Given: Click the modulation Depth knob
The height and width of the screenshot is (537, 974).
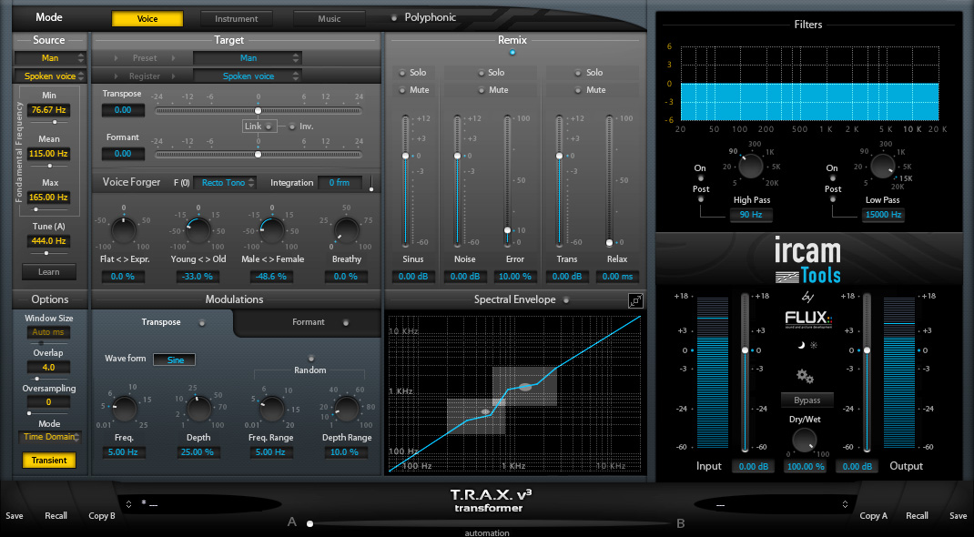Looking at the screenshot, I should point(198,409).
